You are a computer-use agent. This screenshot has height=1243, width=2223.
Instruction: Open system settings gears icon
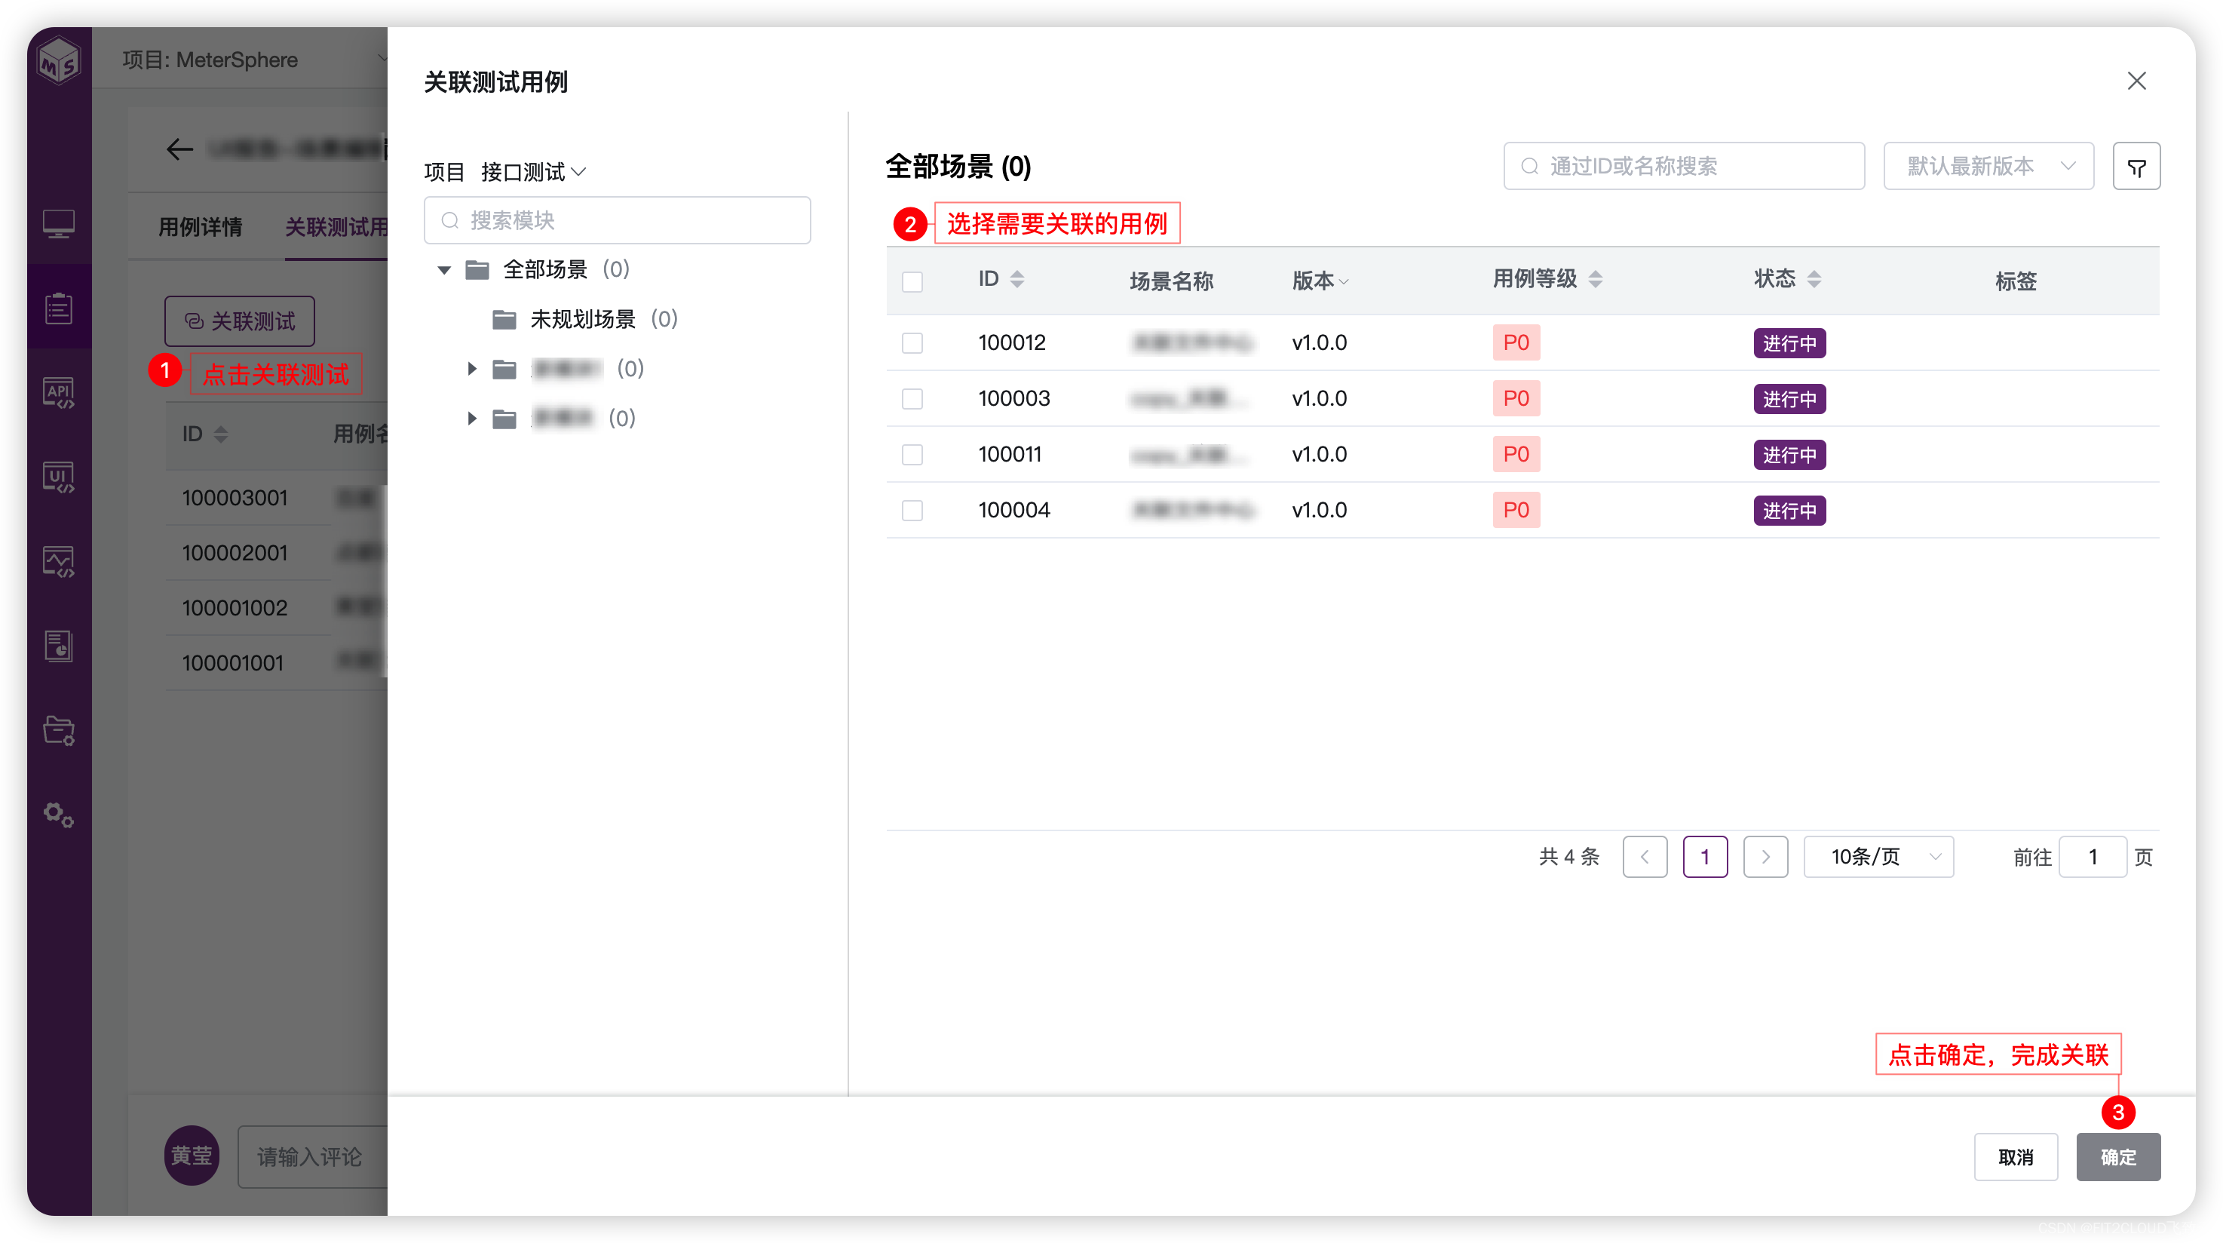[x=59, y=814]
